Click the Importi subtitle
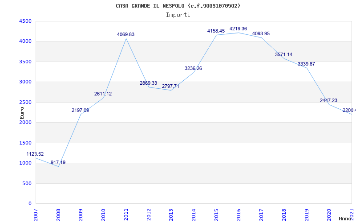Viewport: 356px width, 223px height. point(178,15)
